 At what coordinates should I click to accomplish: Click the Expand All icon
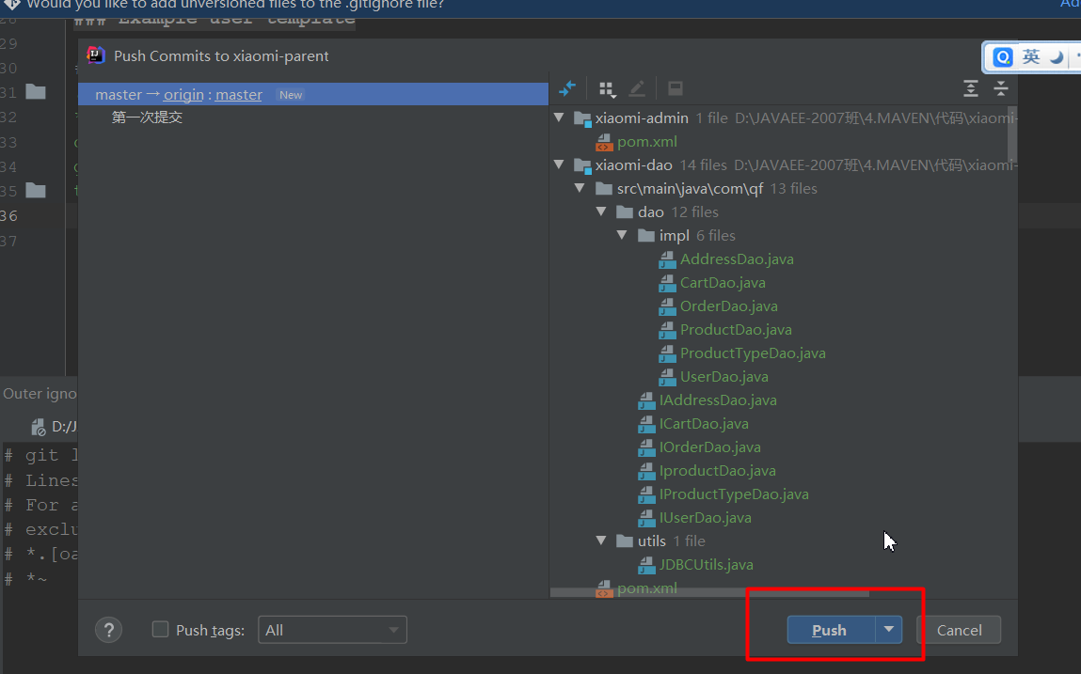(971, 88)
